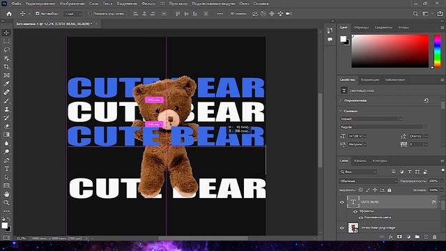Select the Gradient tool

click(6, 135)
